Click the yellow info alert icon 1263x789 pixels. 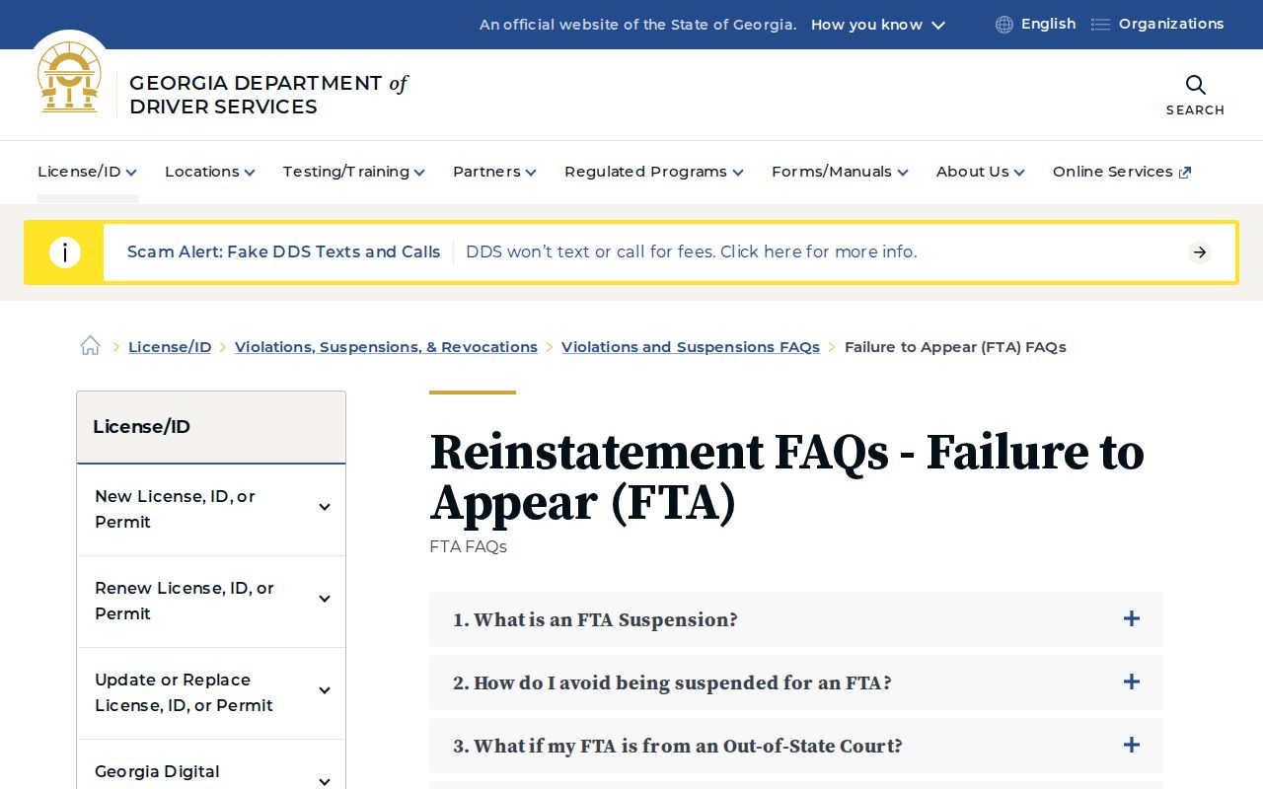coord(64,252)
